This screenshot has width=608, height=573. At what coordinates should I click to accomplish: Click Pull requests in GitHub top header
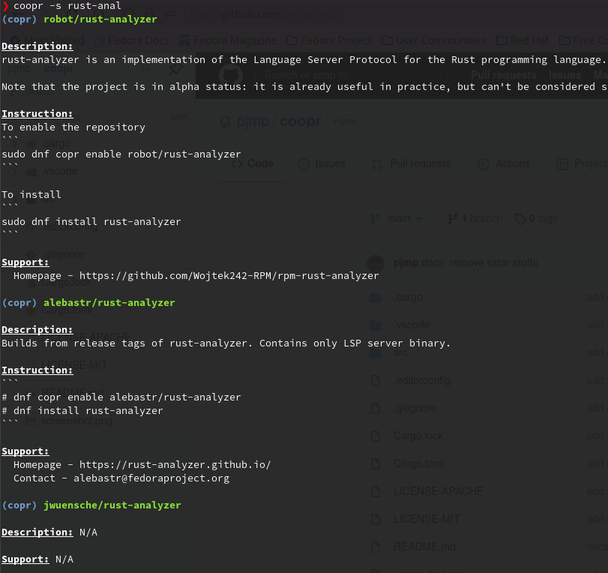[x=503, y=75]
